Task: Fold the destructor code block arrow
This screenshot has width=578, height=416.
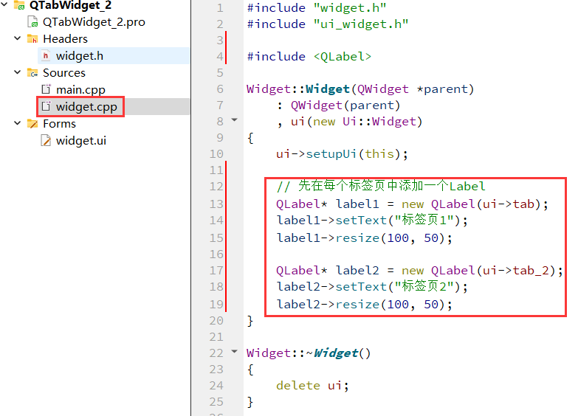Action: coord(235,352)
